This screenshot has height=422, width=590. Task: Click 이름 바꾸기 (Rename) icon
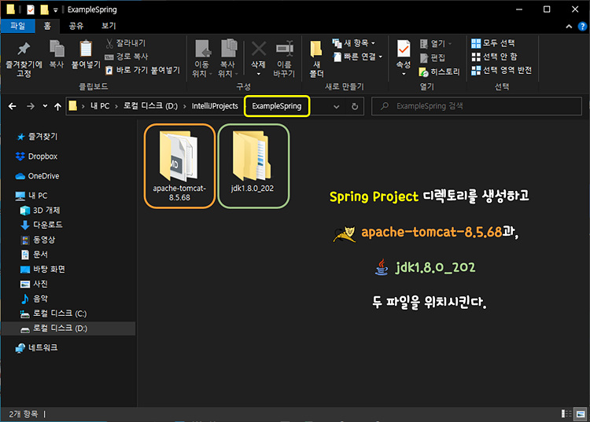point(284,58)
